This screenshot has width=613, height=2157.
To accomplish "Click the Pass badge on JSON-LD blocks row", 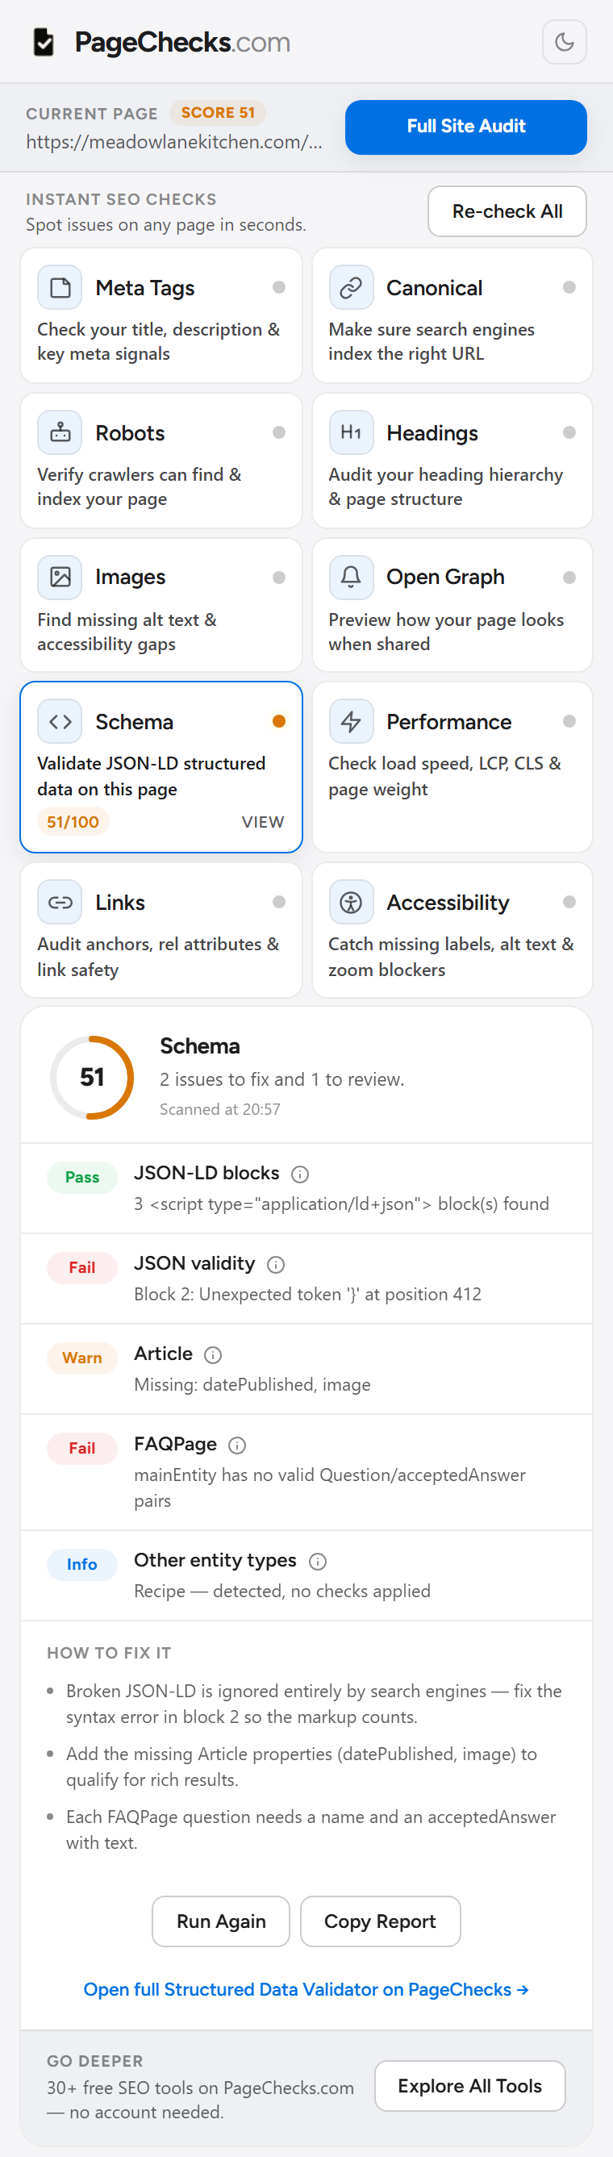I will (x=82, y=1177).
